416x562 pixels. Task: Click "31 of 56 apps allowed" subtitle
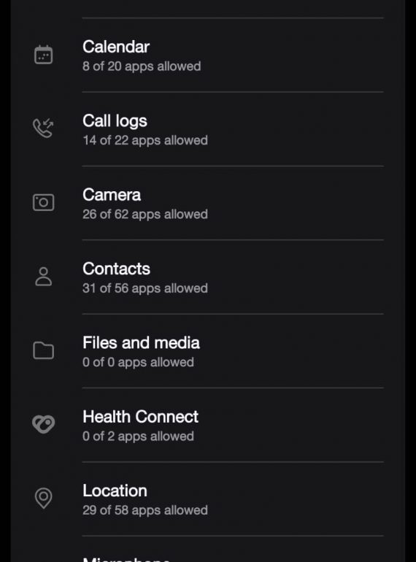coord(145,288)
